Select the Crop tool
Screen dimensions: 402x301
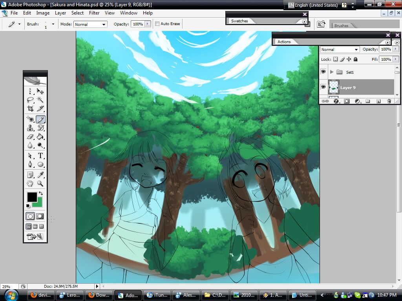(30, 109)
